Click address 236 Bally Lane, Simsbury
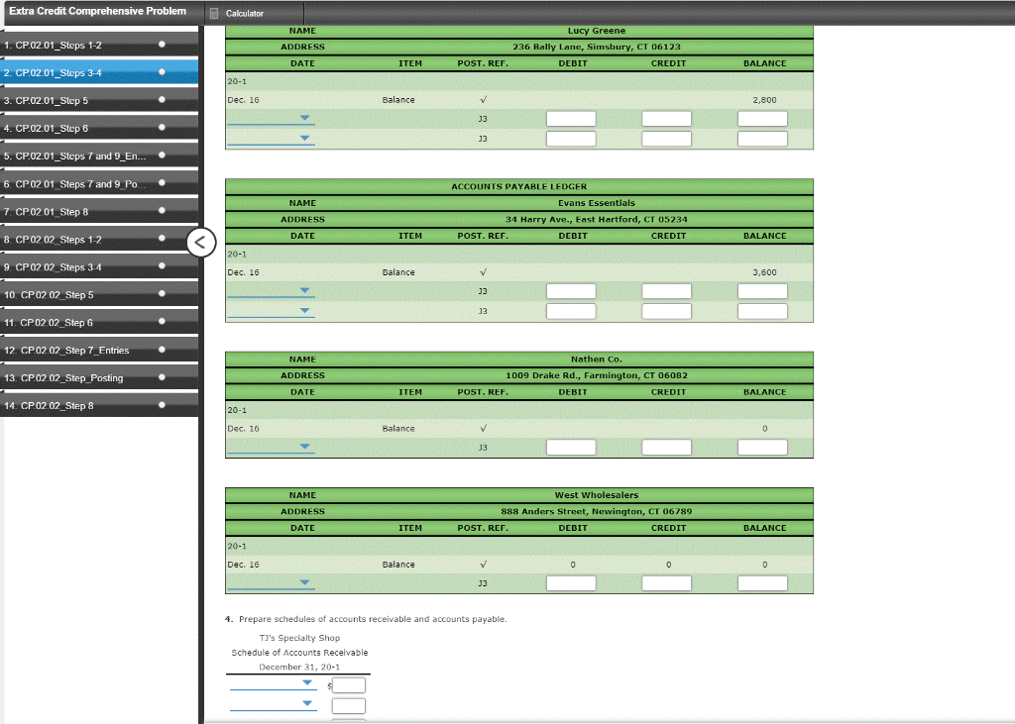The width and height of the screenshot is (1015, 724). 596,47
